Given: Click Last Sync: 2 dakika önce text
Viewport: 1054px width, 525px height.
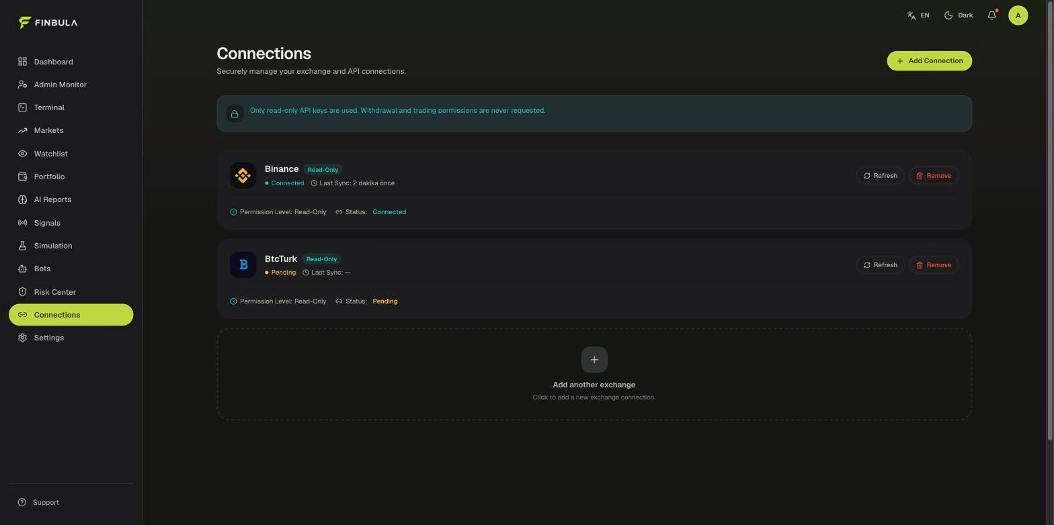Looking at the screenshot, I should (357, 183).
